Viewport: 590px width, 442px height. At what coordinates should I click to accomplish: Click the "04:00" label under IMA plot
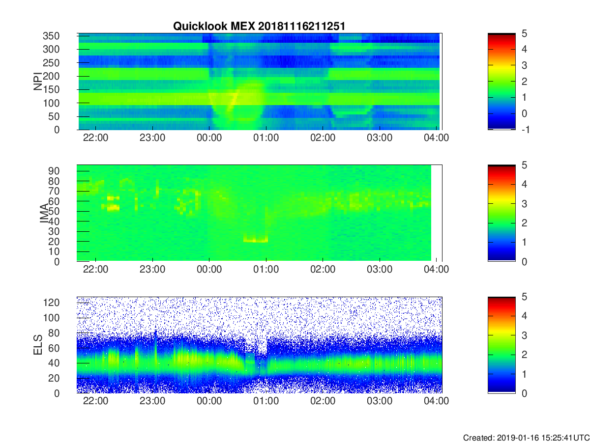[x=437, y=269]
